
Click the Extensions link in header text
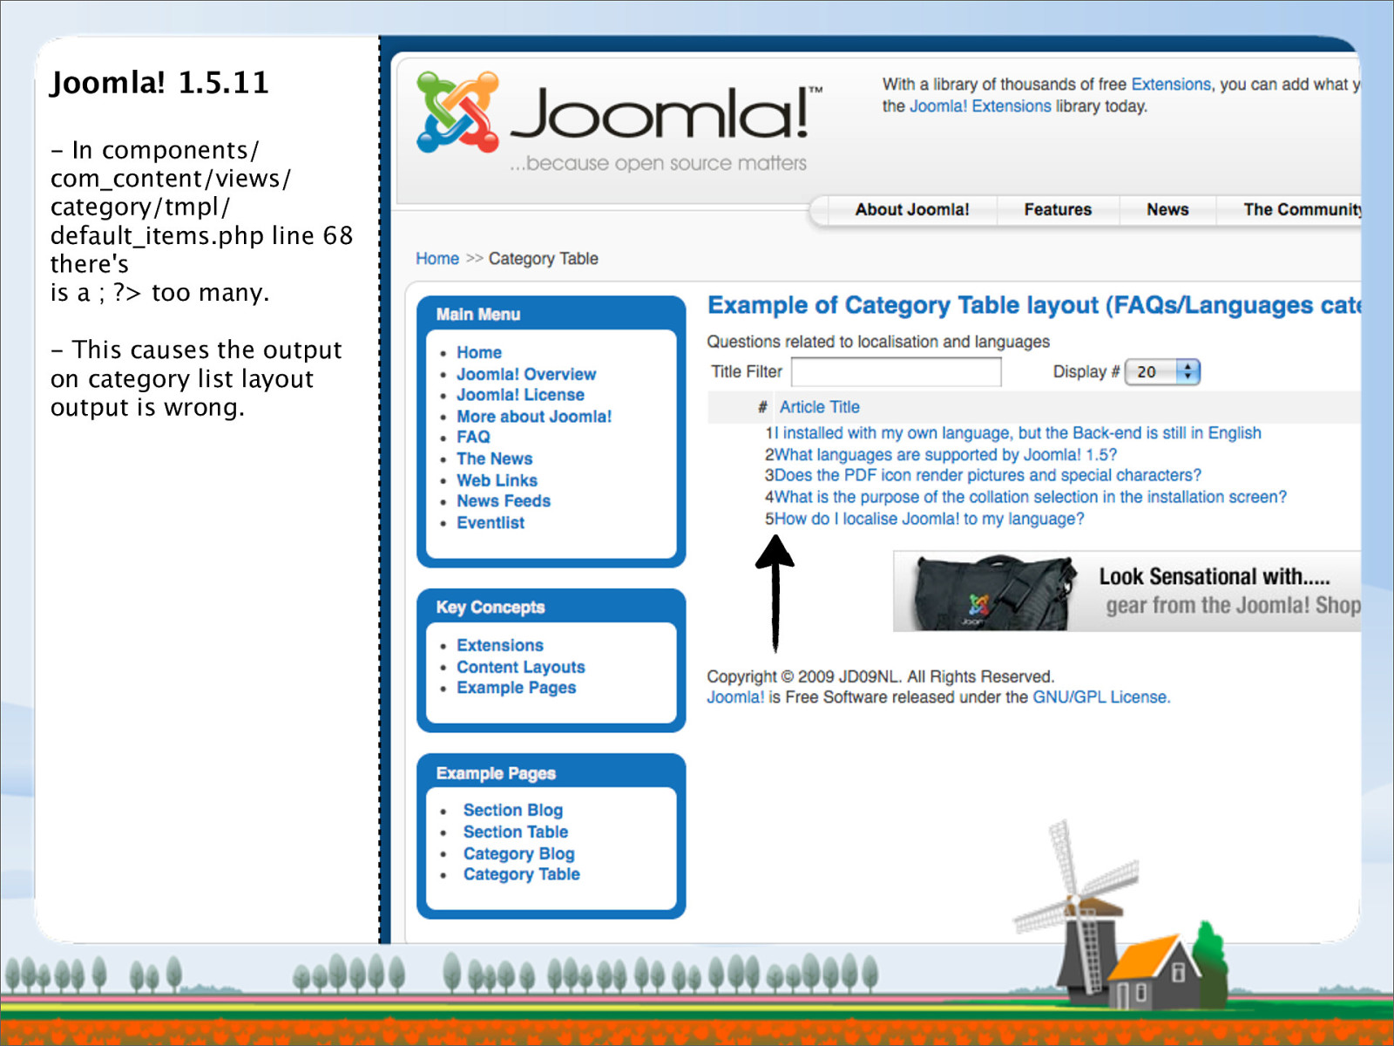[x=1171, y=85]
